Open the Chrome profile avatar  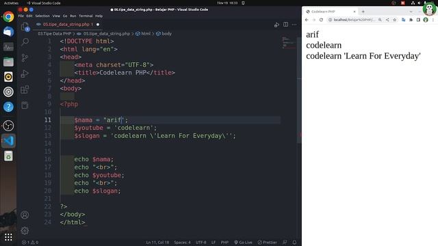pos(426,20)
